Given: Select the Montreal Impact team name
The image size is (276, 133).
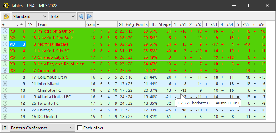Looking at the screenshot, I should coord(52,44).
